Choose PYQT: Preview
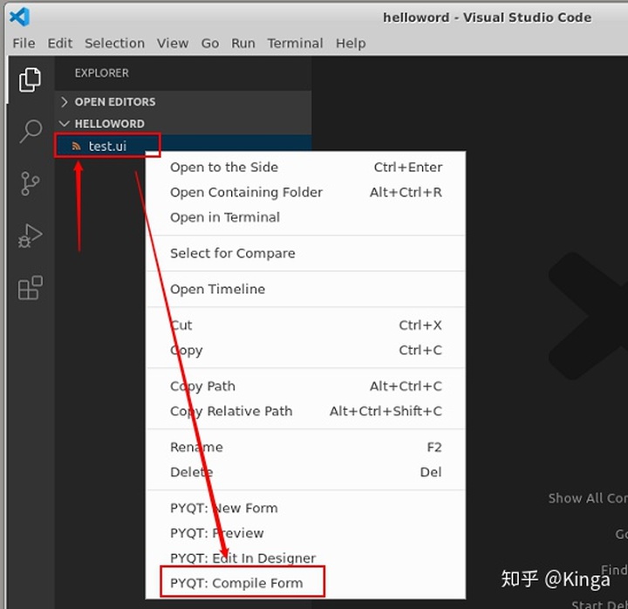This screenshot has height=609, width=628. (305, 533)
